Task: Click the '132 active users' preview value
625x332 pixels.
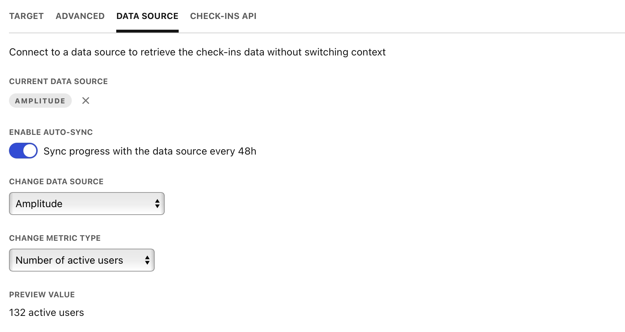Action: [47, 313]
